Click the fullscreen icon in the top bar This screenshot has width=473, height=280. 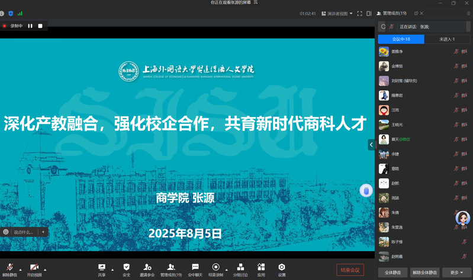359,14
